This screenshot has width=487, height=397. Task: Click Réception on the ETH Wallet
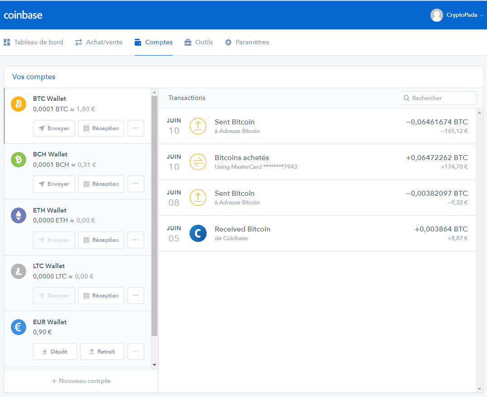click(101, 240)
